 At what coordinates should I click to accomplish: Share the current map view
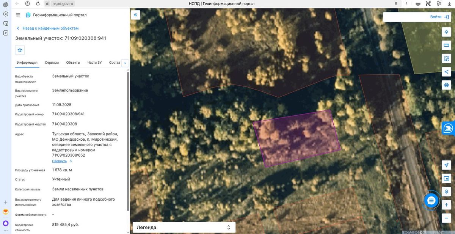click(x=446, y=72)
